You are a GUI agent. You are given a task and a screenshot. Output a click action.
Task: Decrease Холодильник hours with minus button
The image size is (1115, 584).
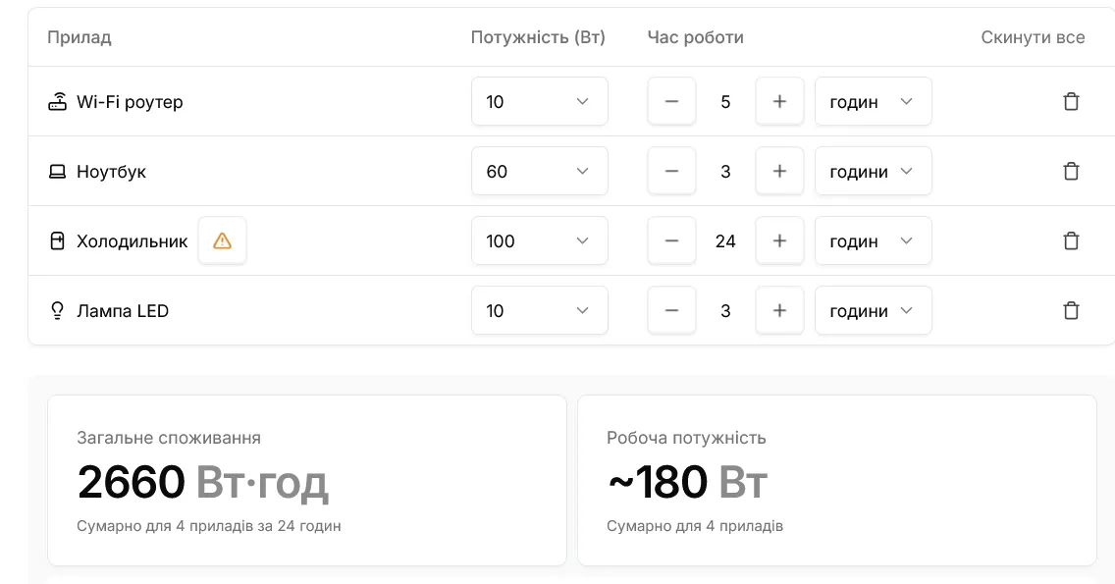[671, 240]
